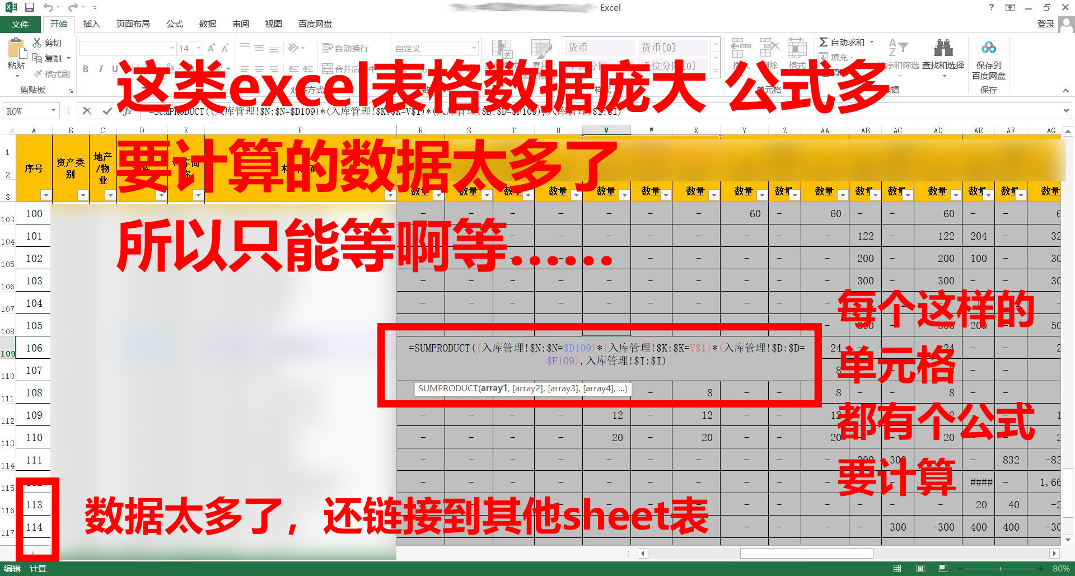Switch to the 公式 (Formulas) tab
The height and width of the screenshot is (576, 1075).
tap(175, 24)
